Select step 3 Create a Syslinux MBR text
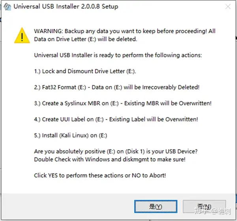 [123, 103]
